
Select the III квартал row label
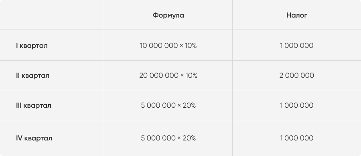coord(34,105)
